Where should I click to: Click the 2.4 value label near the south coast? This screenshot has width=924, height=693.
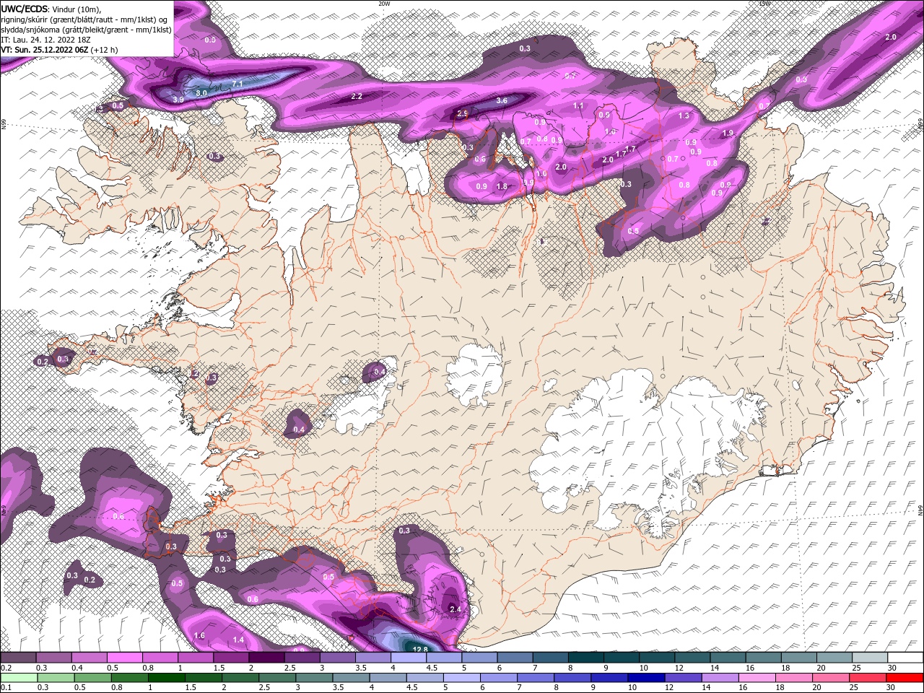pos(456,609)
